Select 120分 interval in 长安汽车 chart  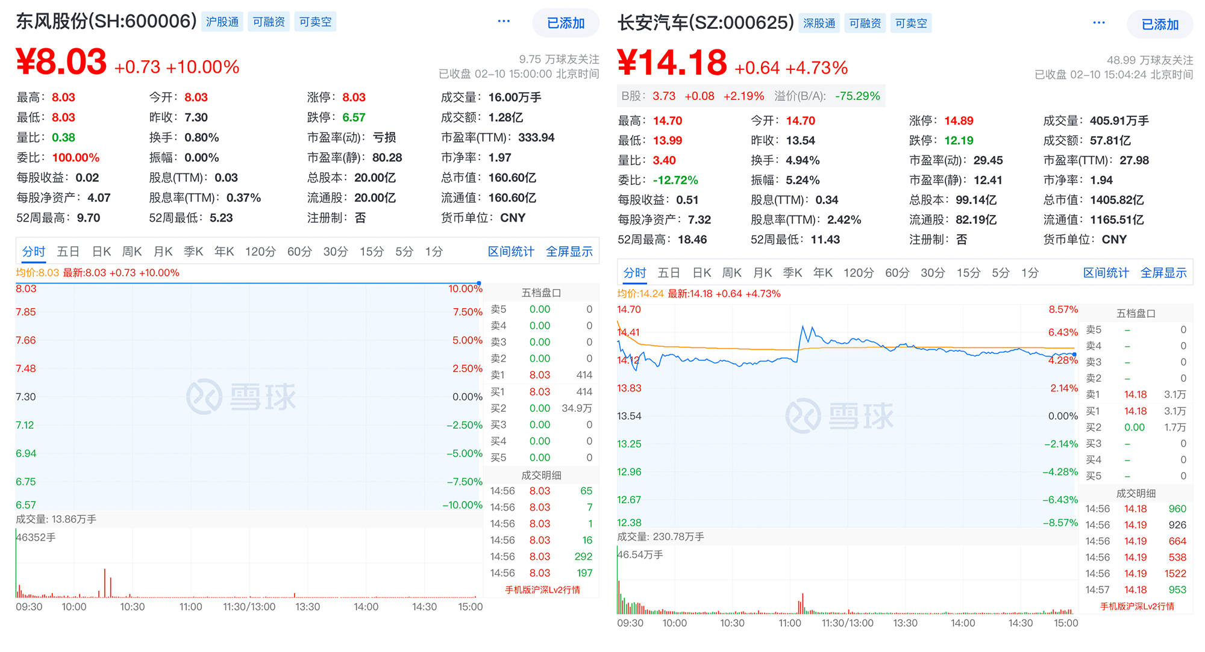tap(859, 273)
